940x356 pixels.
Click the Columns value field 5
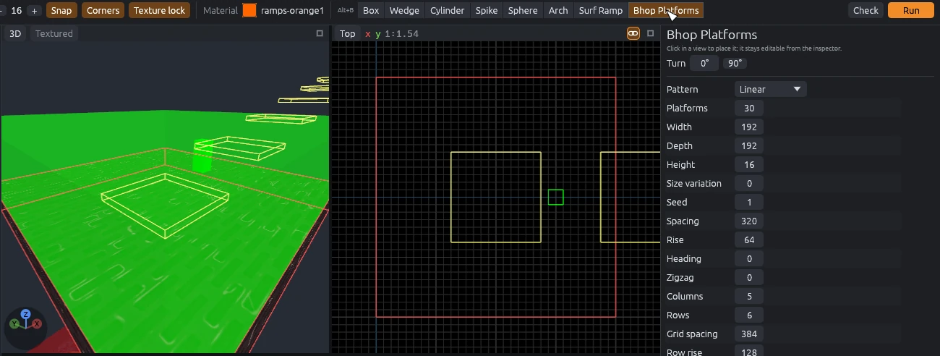[749, 296]
